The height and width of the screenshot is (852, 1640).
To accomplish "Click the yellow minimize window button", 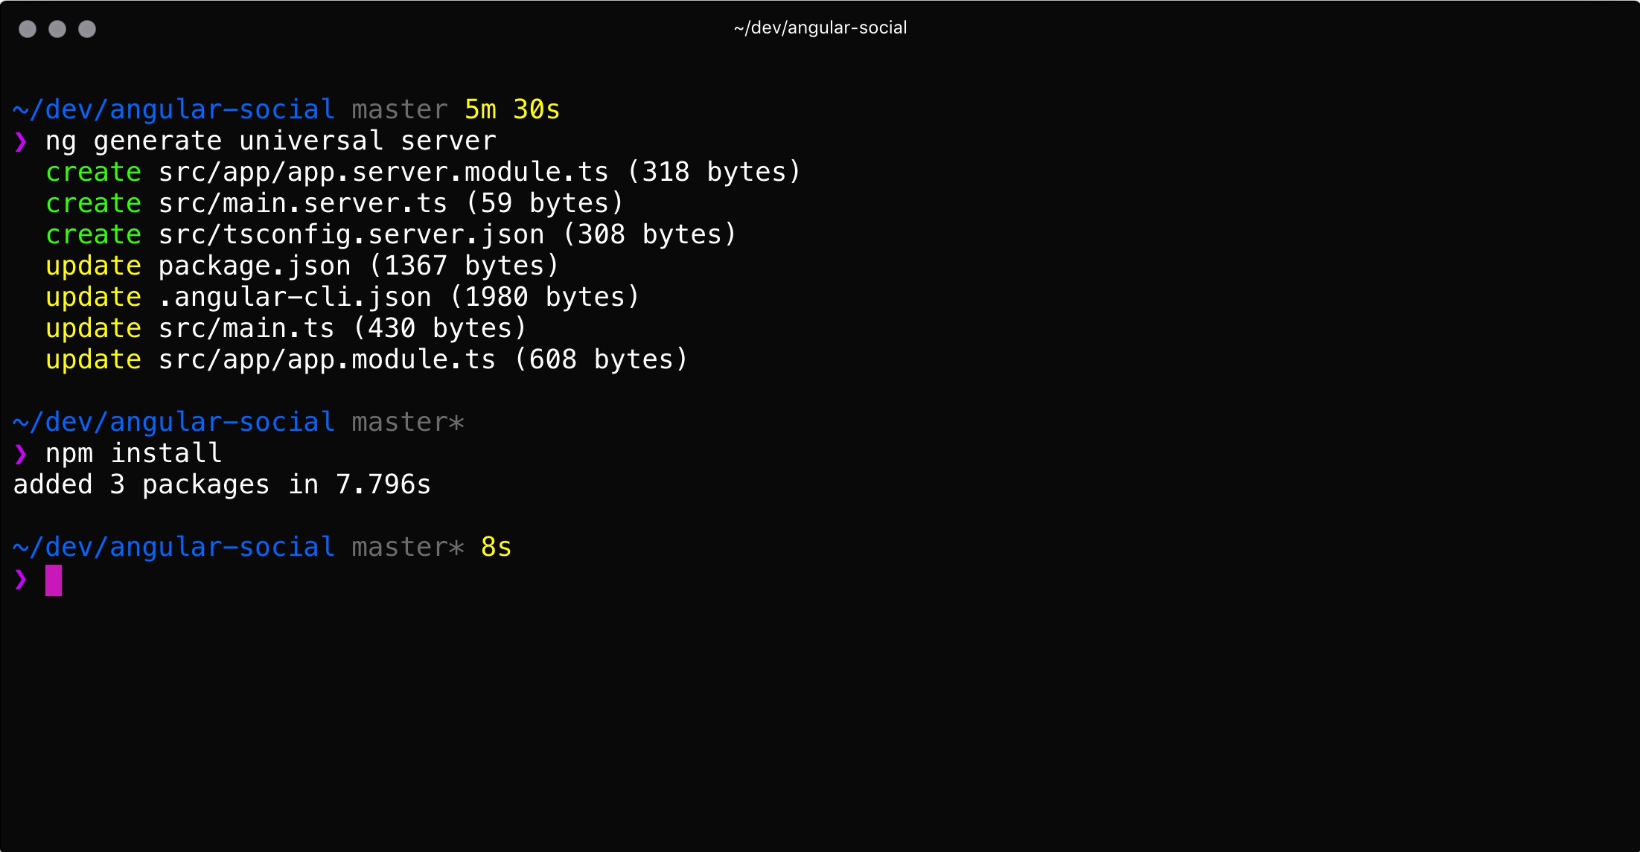I will pyautogui.click(x=57, y=29).
